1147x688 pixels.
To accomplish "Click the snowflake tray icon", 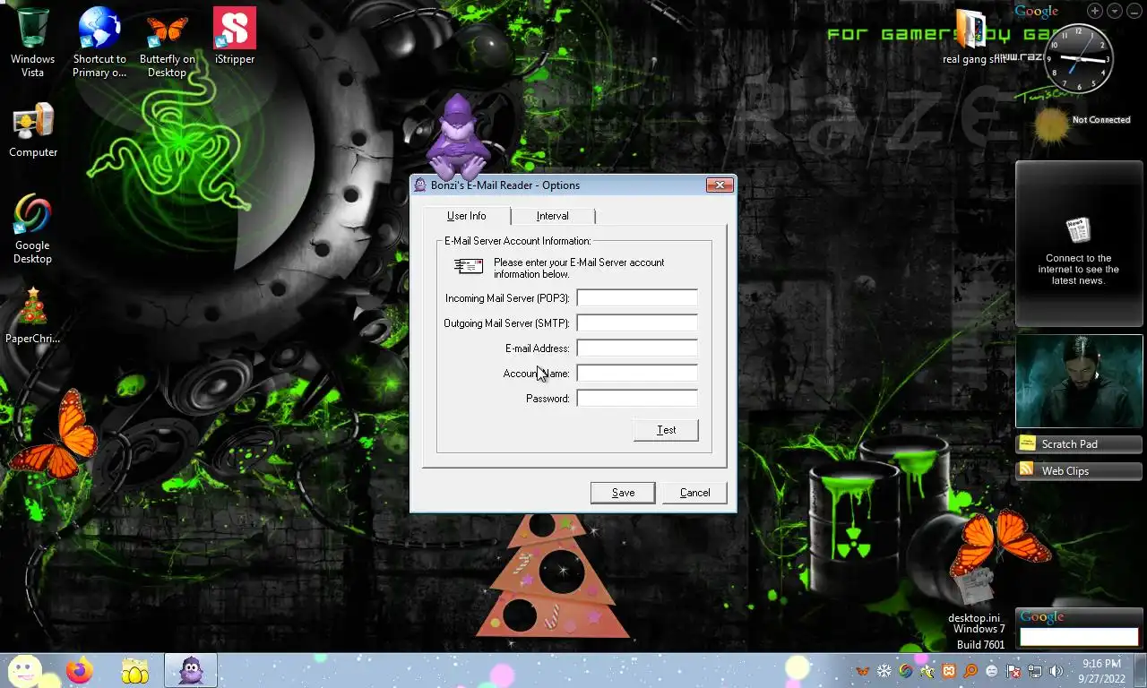I will click(884, 671).
